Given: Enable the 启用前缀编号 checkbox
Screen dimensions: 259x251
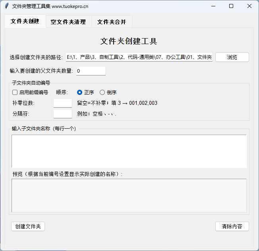Looking at the screenshot, I should (x=15, y=93).
